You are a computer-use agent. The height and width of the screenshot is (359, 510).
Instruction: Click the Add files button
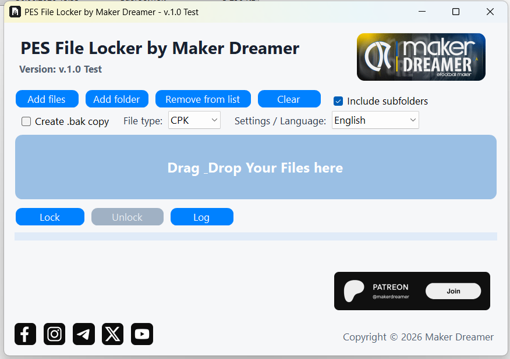pyautogui.click(x=47, y=99)
